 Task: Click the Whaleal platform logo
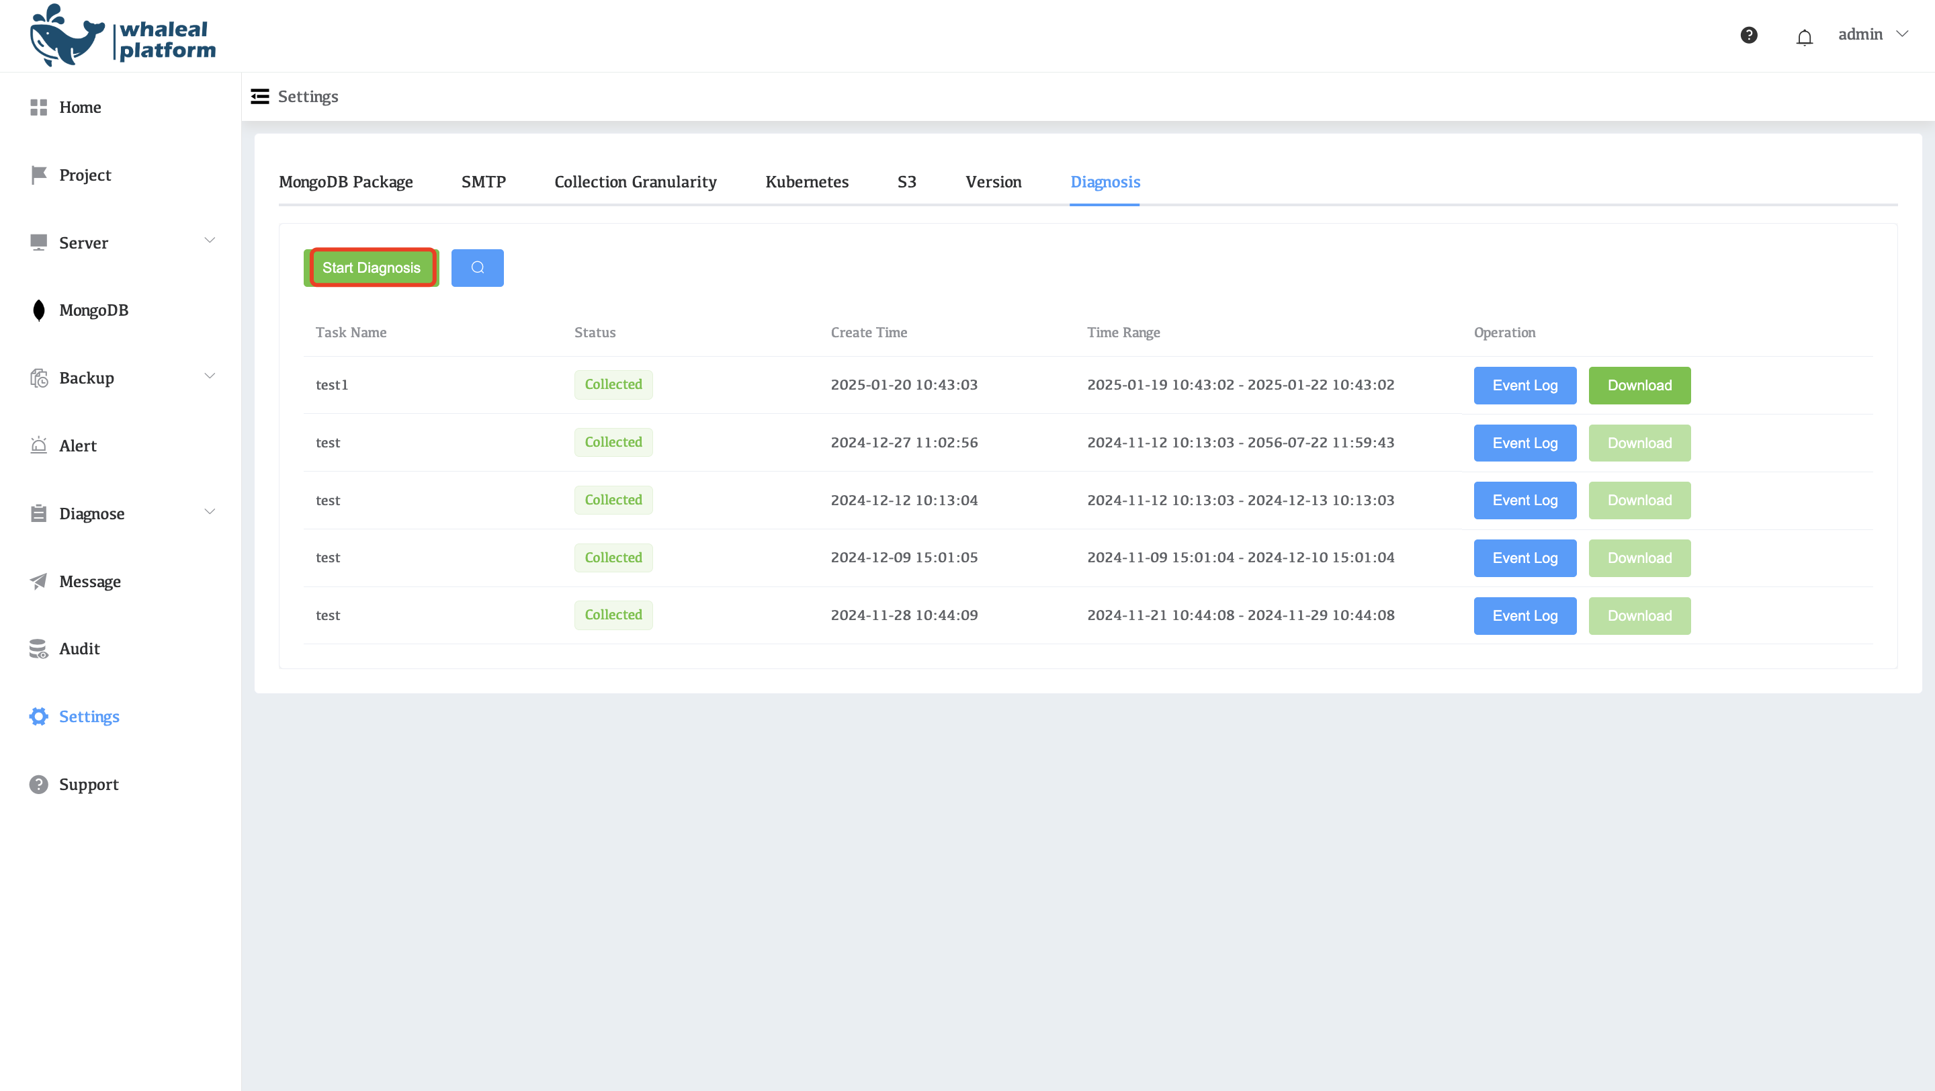(x=122, y=36)
